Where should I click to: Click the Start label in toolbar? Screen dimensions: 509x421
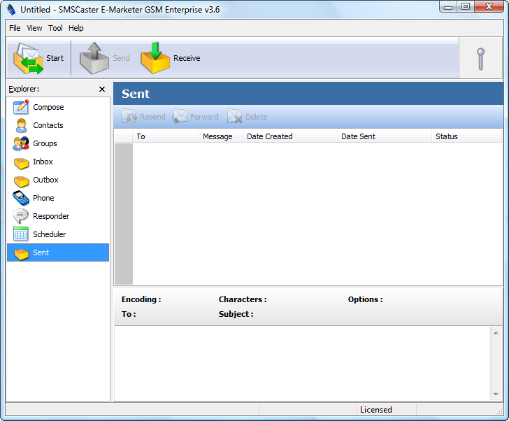tap(55, 58)
